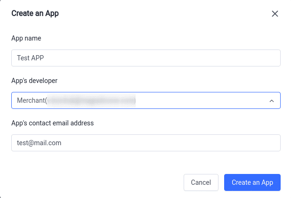
Task: Click blank middle area of developer selector
Action: click(x=198, y=100)
